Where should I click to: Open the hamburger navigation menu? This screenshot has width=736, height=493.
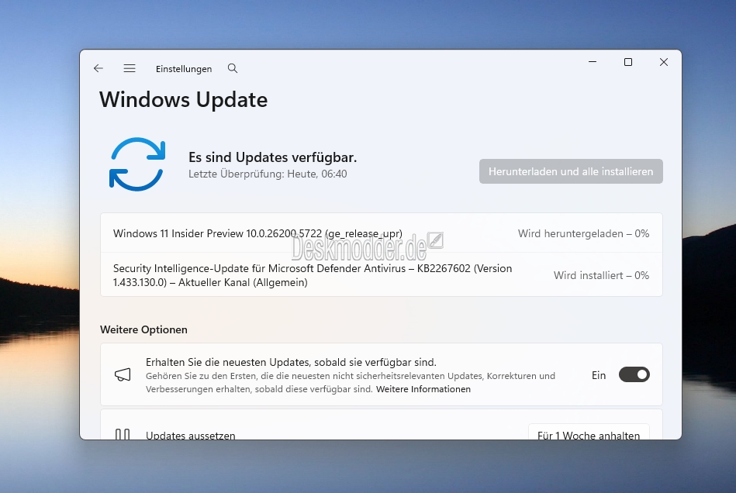(130, 68)
